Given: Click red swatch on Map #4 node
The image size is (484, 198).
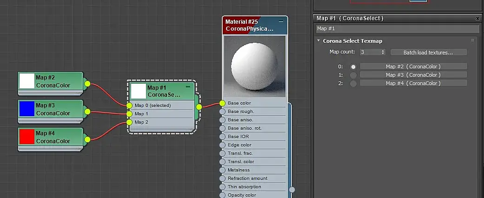Looking at the screenshot, I should [x=27, y=137].
